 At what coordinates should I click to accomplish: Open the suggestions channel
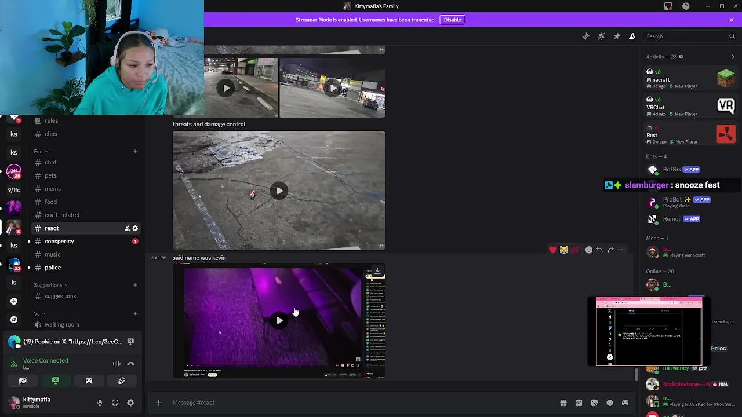click(x=85, y=296)
